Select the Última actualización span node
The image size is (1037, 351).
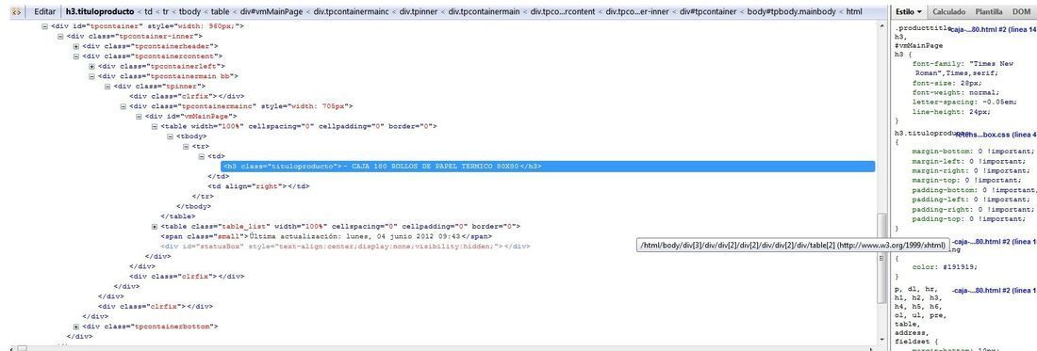[326, 236]
